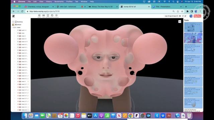Open the Profiles menu
The width and height of the screenshot is (214, 120).
(x=69, y=2)
